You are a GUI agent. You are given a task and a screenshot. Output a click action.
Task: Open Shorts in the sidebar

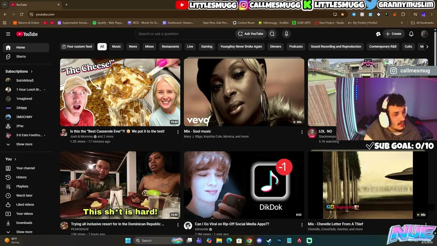[26, 56]
